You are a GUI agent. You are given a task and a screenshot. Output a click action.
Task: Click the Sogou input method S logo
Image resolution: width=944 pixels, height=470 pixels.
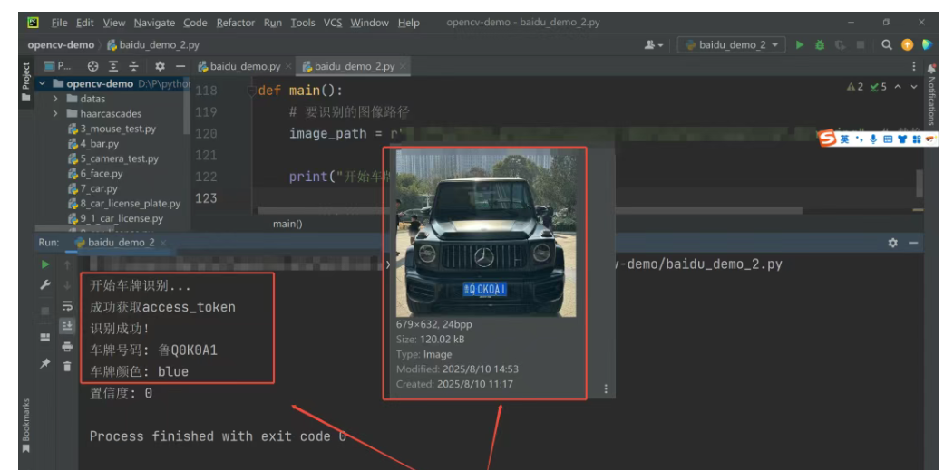(x=829, y=139)
